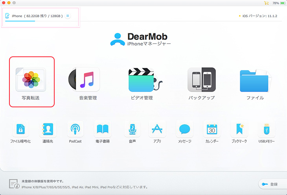Open the 電子書籍 ebook icon
This screenshot has width=287, height=195.
point(103,129)
